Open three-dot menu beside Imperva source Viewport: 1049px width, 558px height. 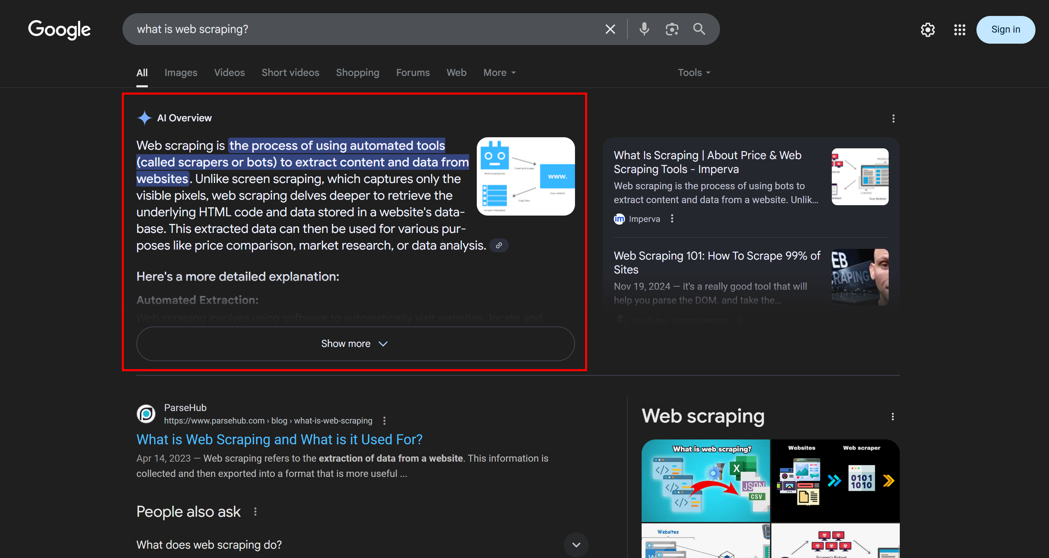[672, 219]
